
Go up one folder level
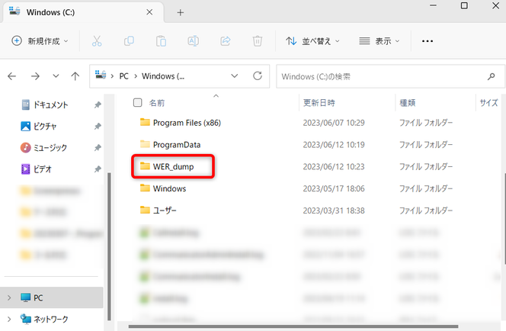pyautogui.click(x=75, y=76)
